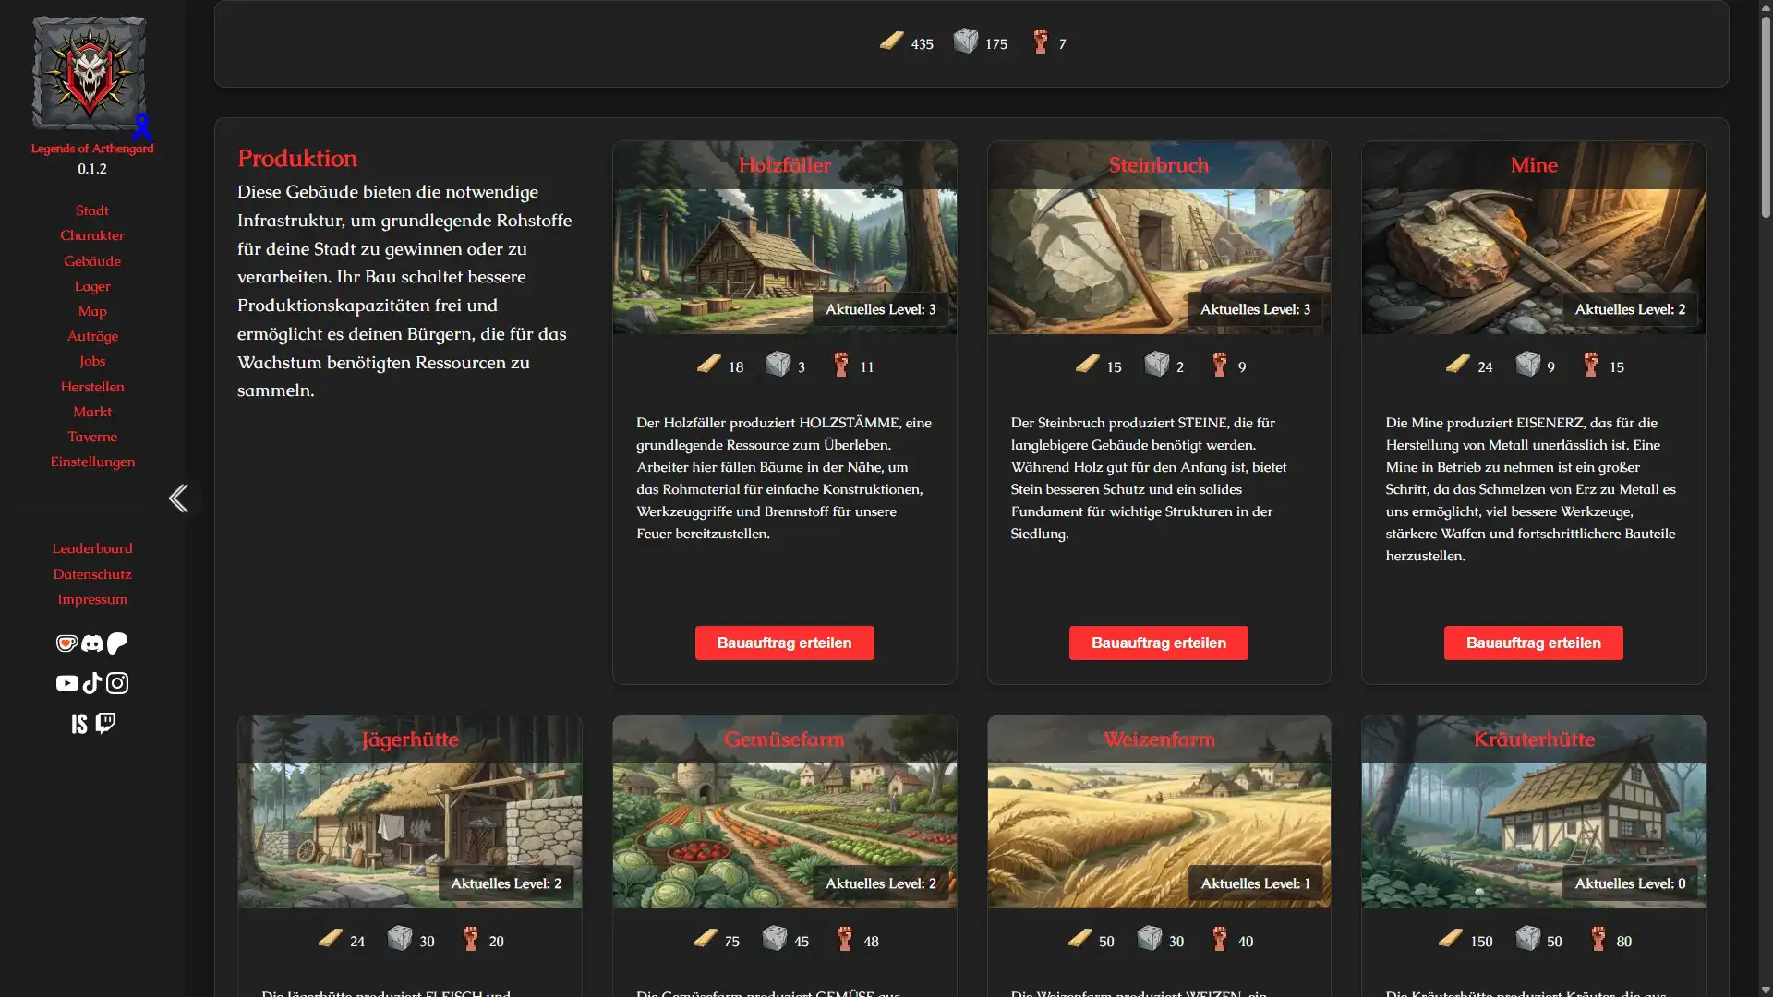Click the Jägerhütte building image

pos(409,811)
